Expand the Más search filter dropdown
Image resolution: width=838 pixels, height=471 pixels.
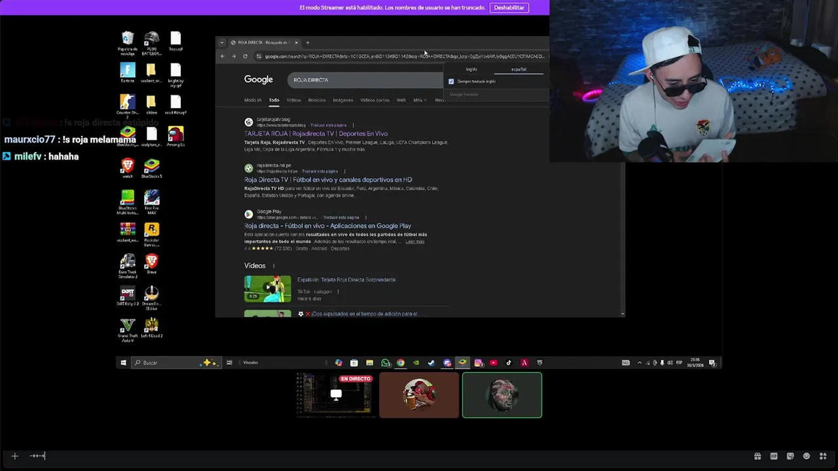point(420,100)
